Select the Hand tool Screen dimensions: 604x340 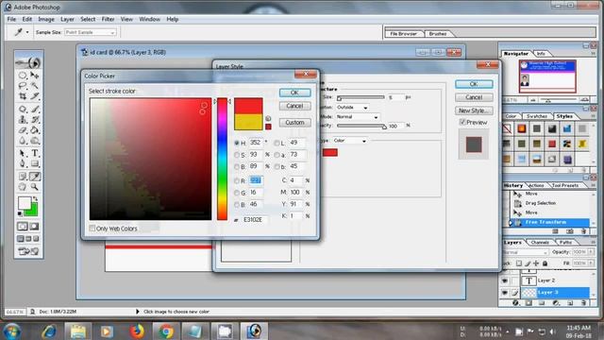click(23, 187)
